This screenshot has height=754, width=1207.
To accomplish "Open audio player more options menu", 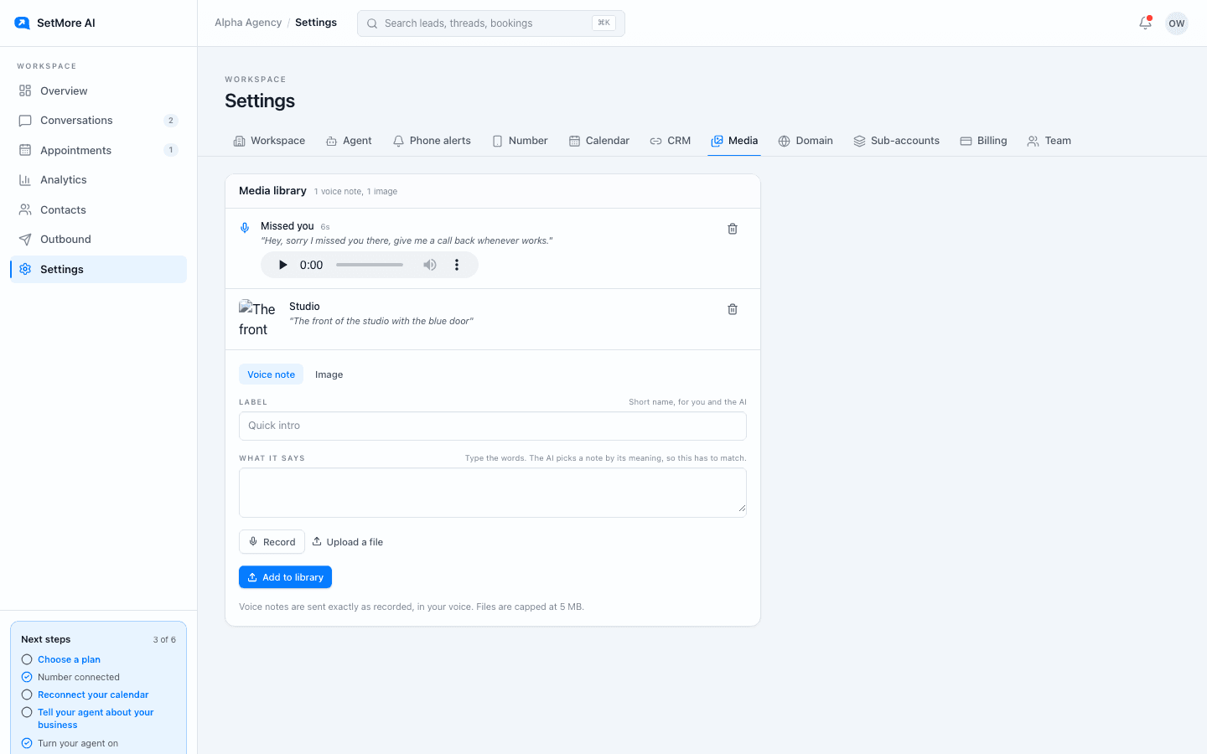I will (457, 265).
